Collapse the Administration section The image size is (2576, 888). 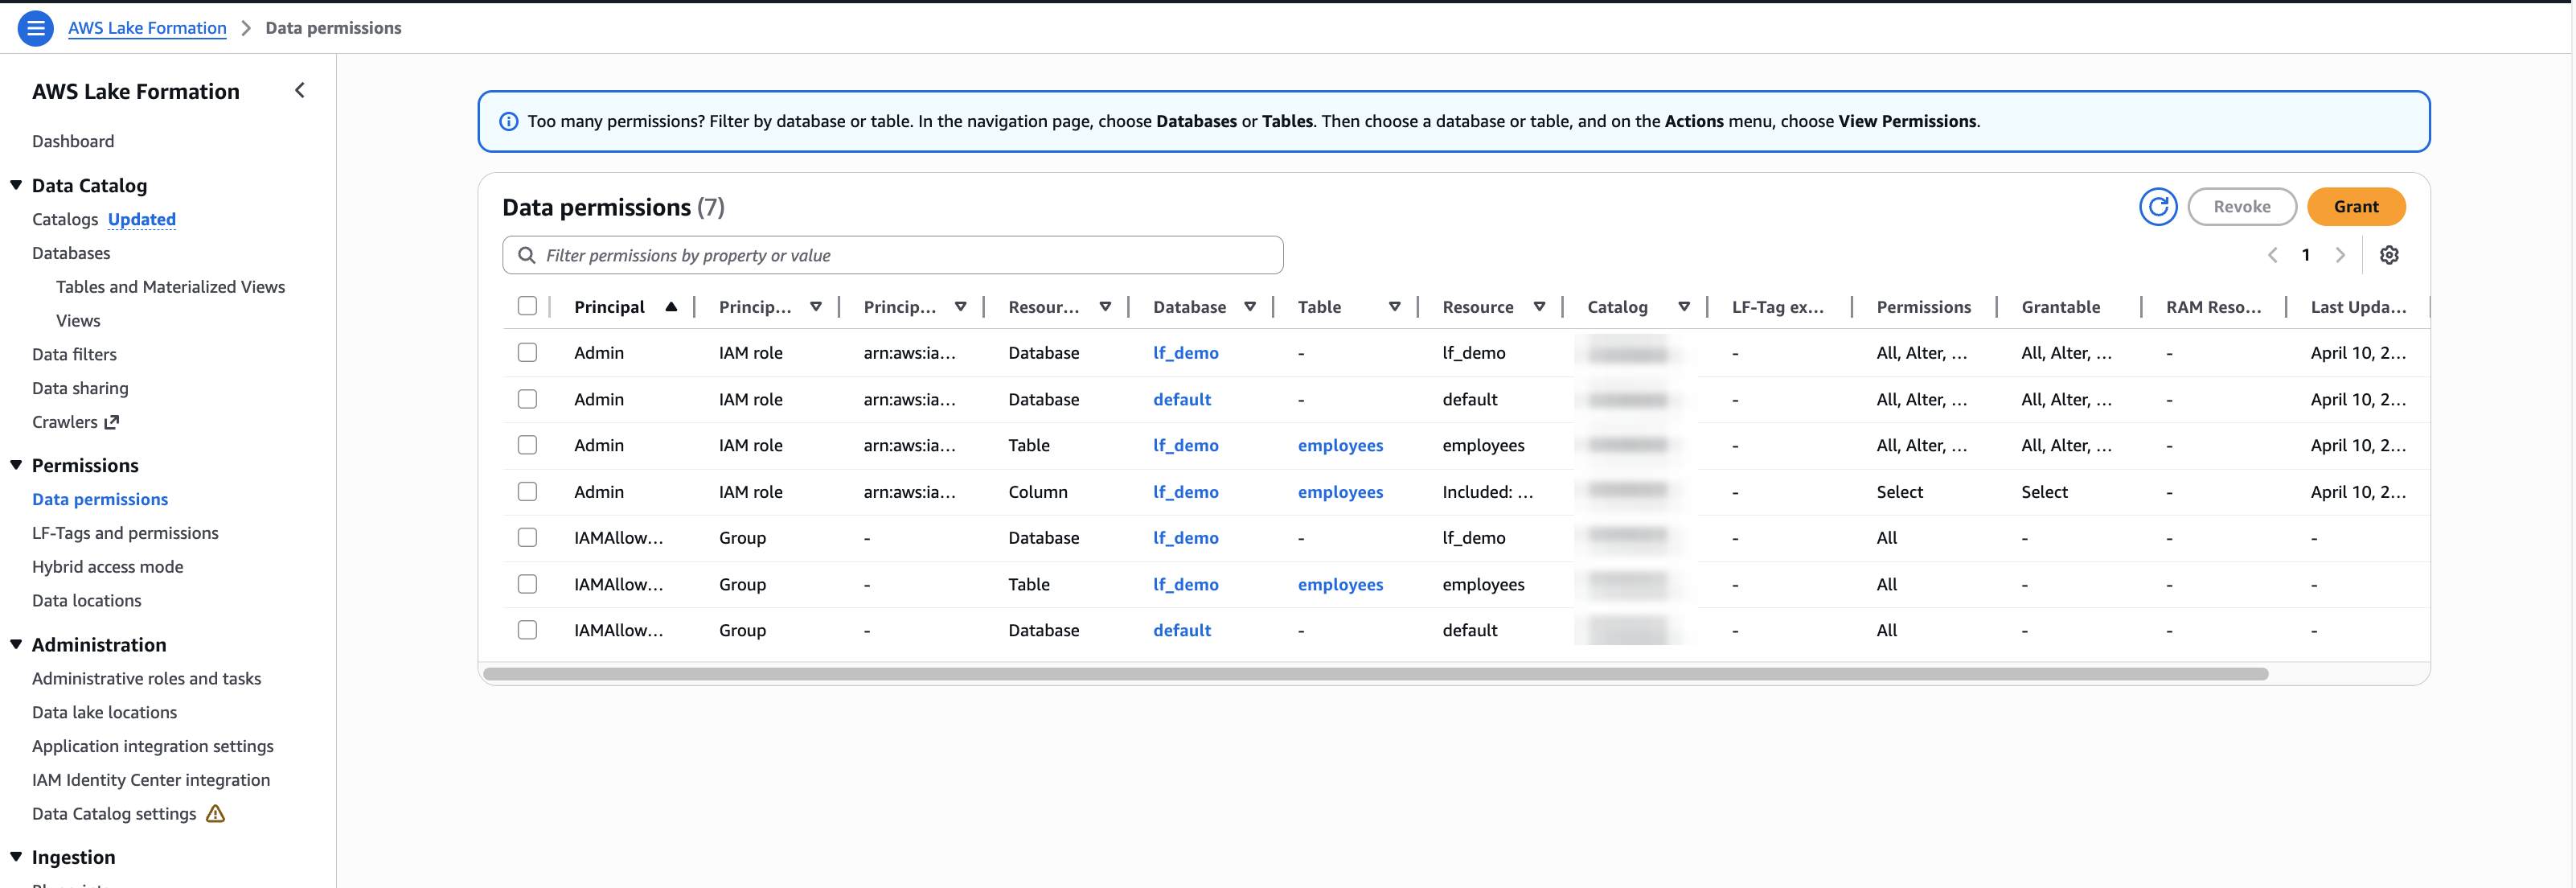pyautogui.click(x=16, y=644)
